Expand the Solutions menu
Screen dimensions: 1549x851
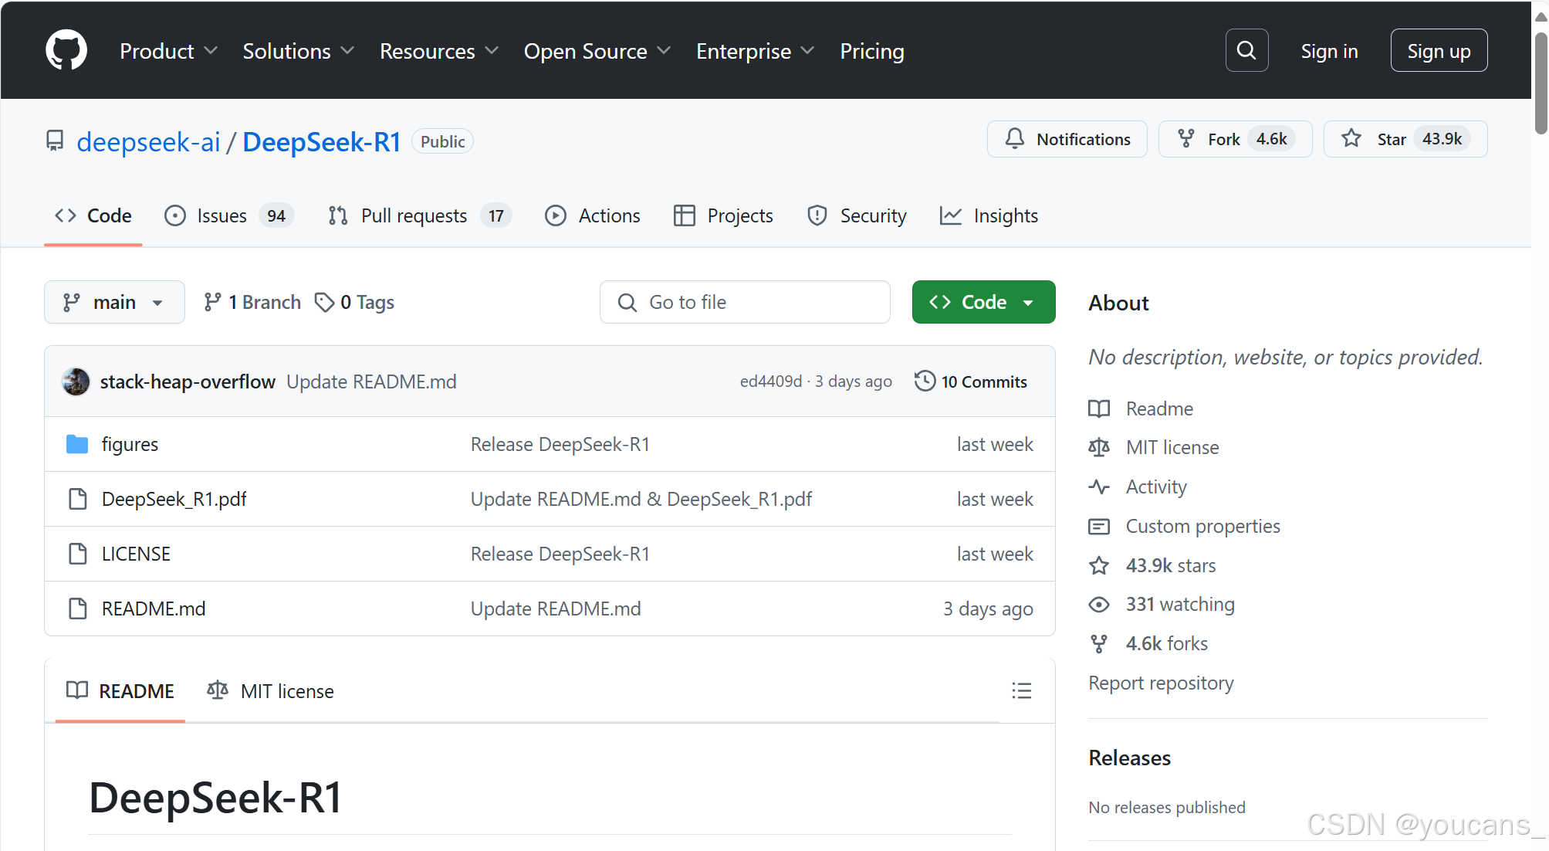tap(298, 51)
